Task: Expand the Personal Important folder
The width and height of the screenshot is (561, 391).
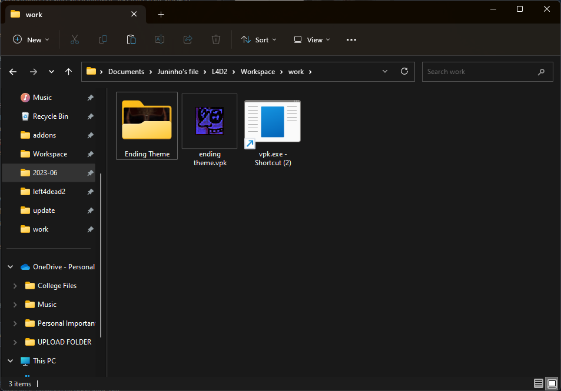Action: 15,323
